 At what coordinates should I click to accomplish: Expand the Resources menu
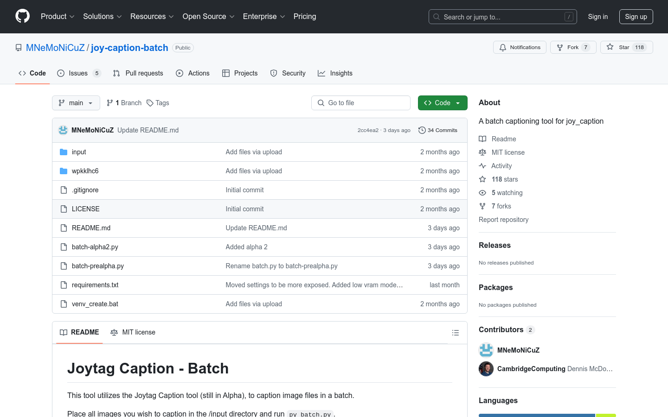click(x=152, y=16)
